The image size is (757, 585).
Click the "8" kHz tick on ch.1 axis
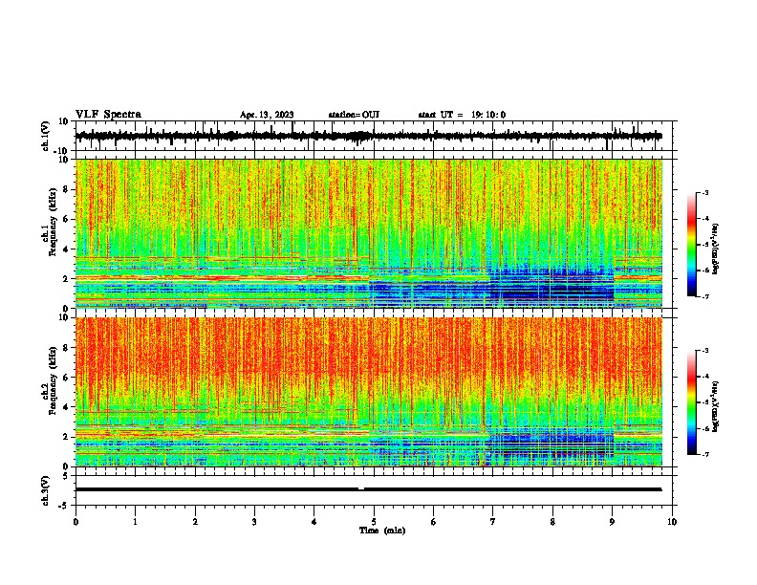coord(67,189)
